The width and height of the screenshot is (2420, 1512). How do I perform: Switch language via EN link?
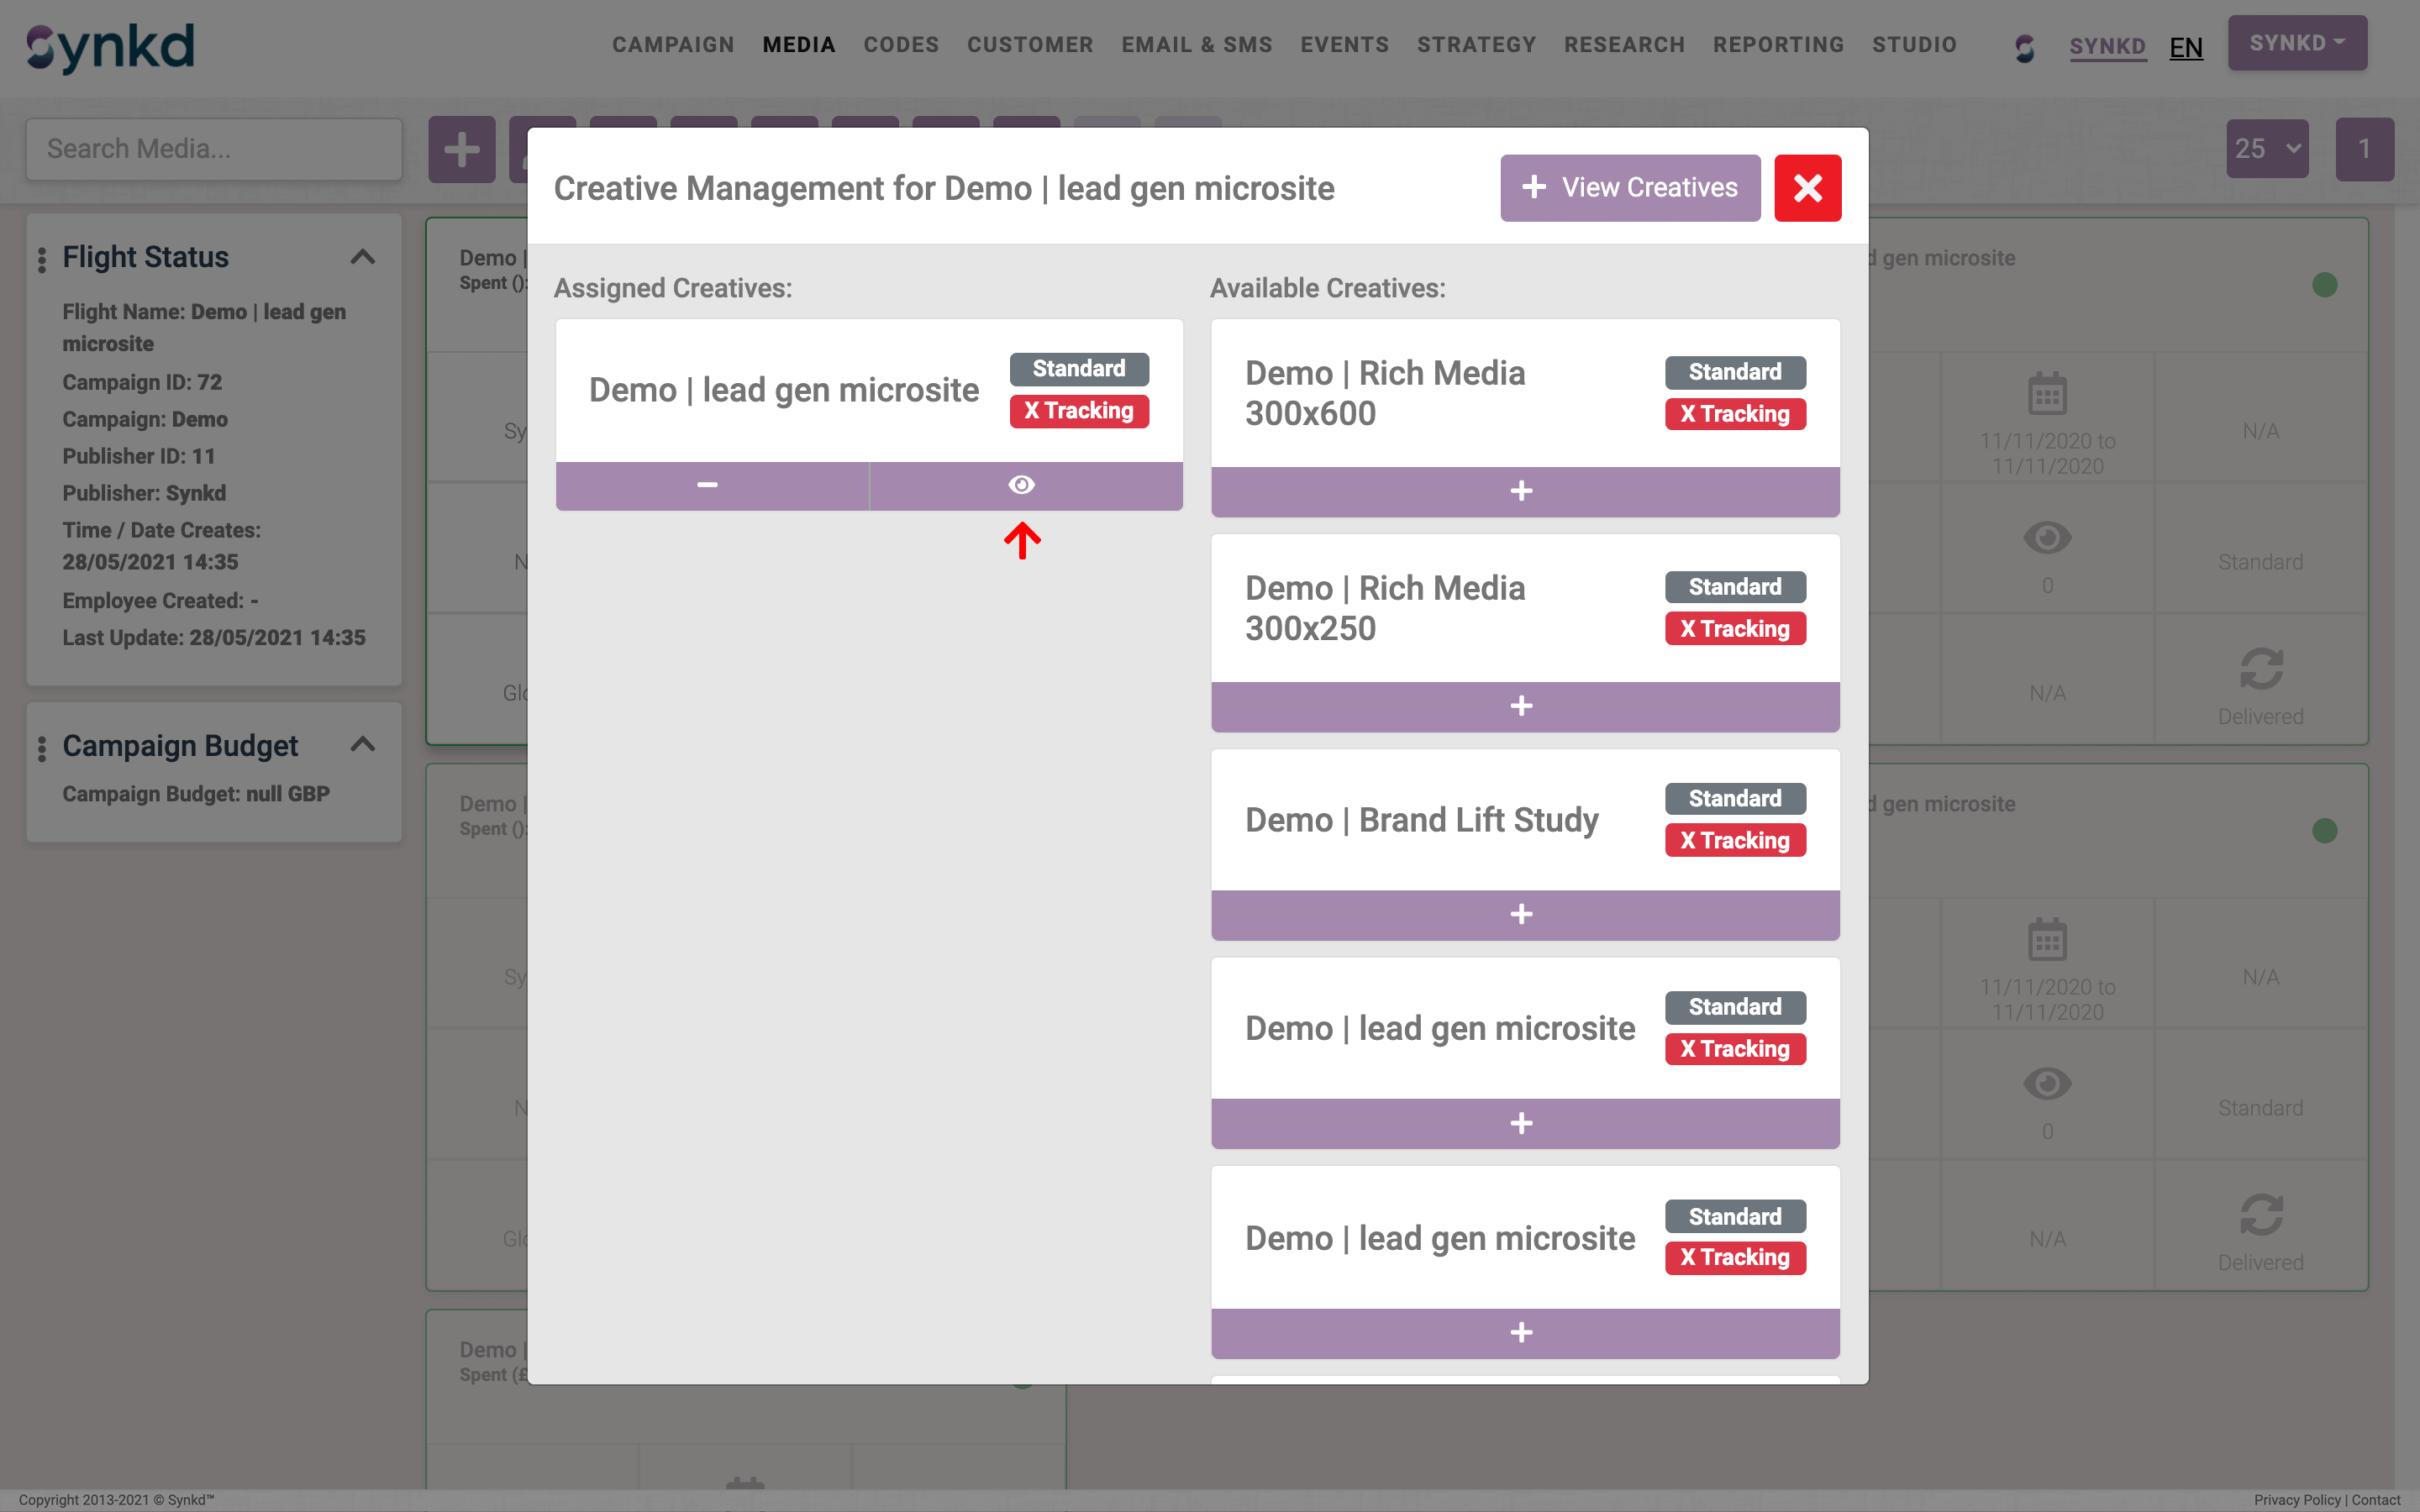click(2185, 48)
